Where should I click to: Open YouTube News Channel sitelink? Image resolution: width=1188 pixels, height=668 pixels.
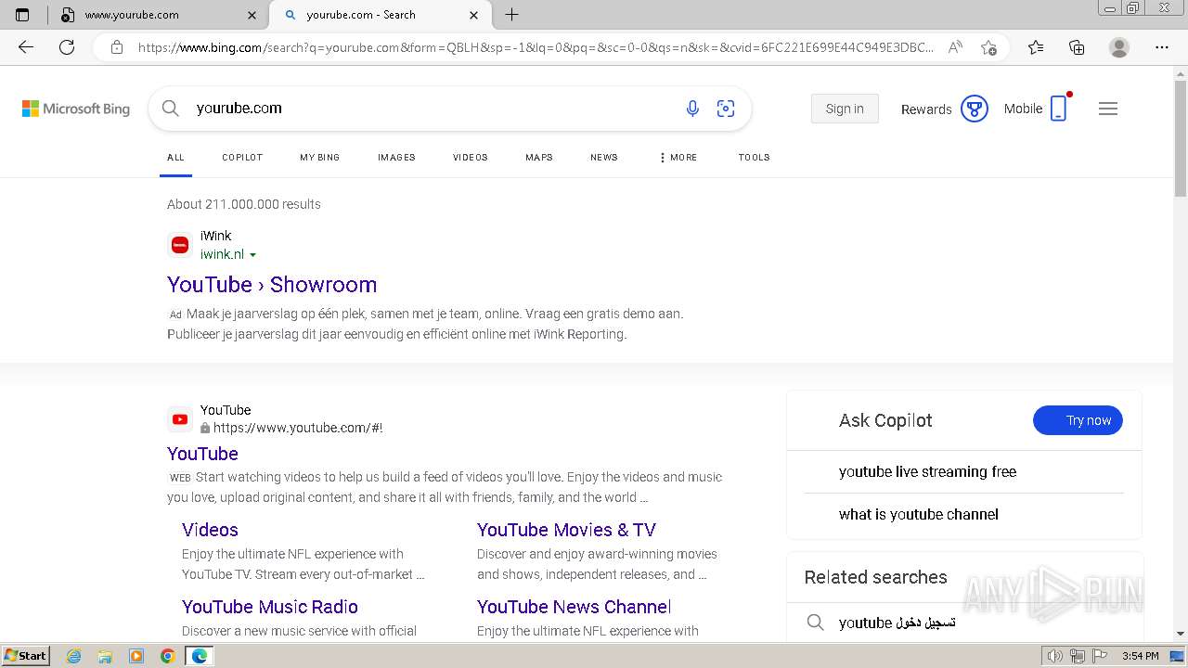pos(574,607)
